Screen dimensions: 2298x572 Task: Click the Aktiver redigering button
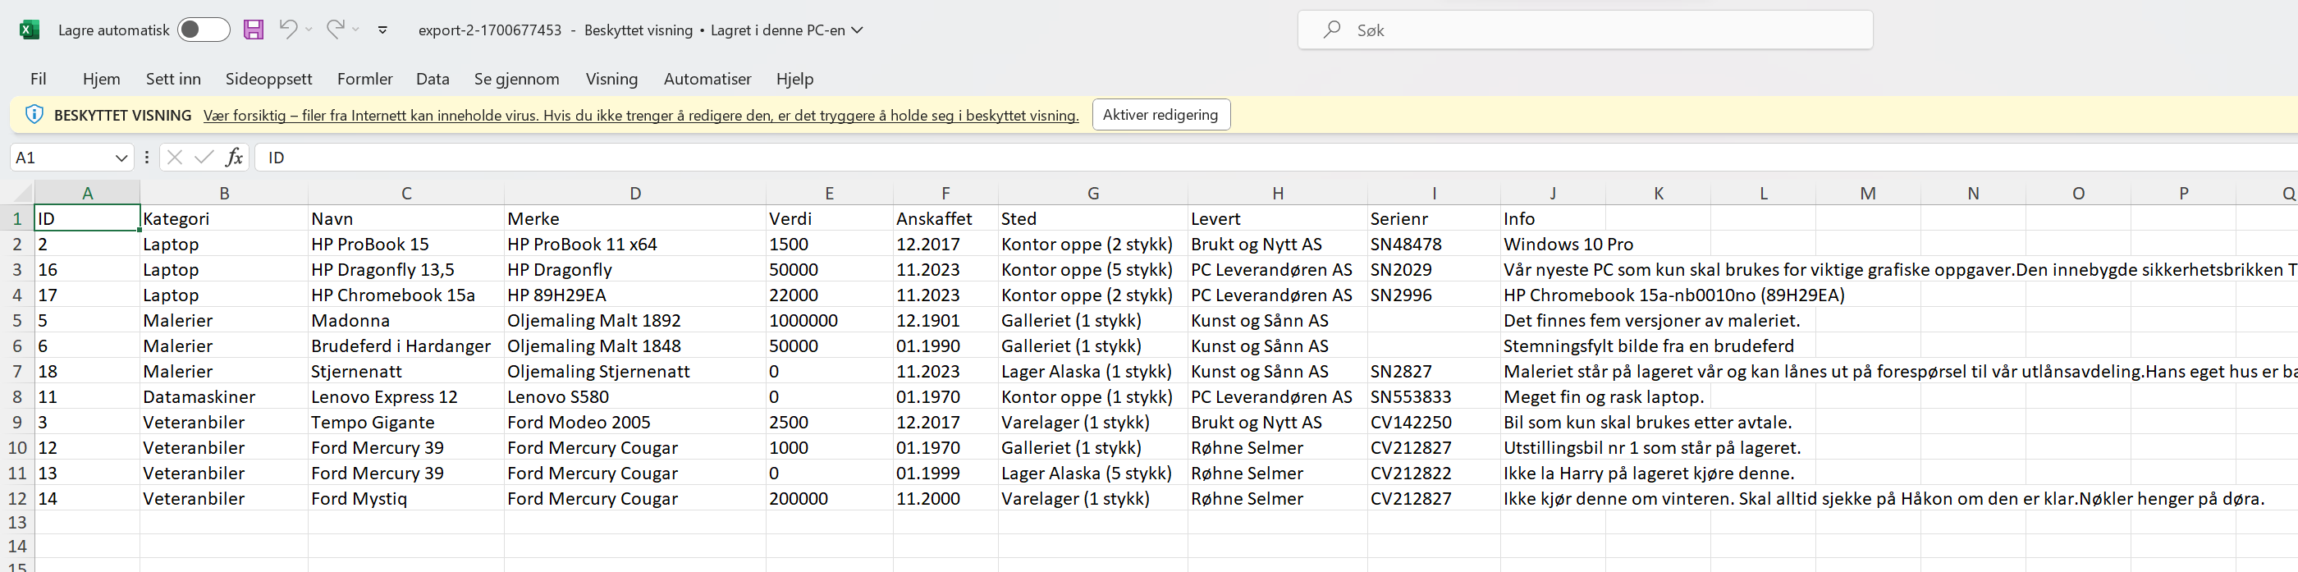(1160, 114)
